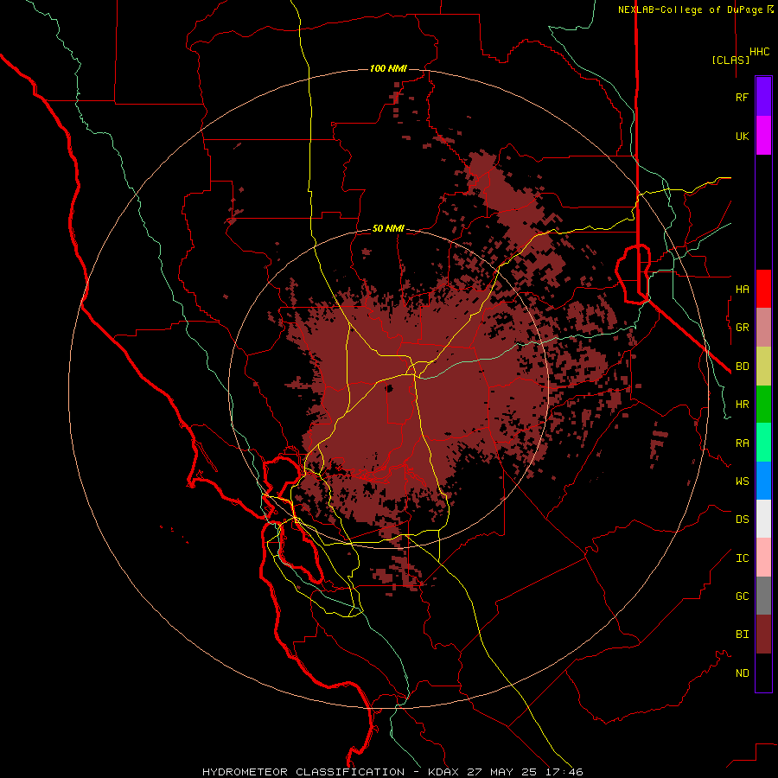The image size is (778, 778).
Task: Click the UK magenta legend swatch
Action: [x=763, y=136]
